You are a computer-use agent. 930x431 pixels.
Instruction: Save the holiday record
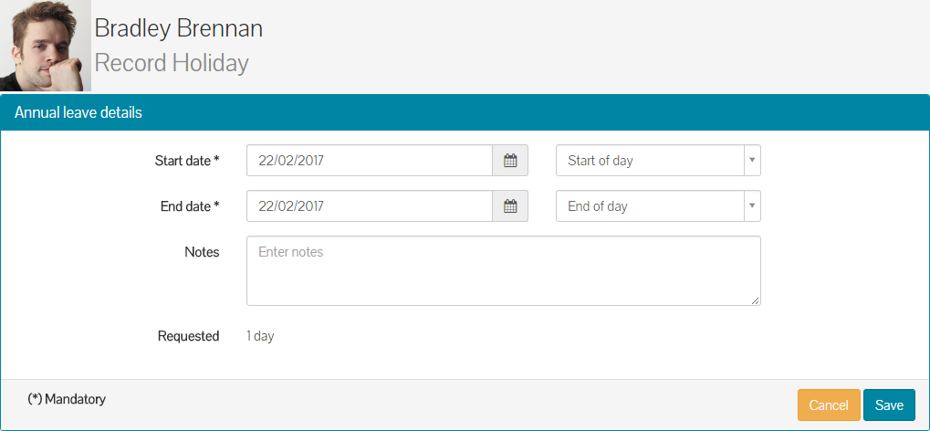(889, 405)
